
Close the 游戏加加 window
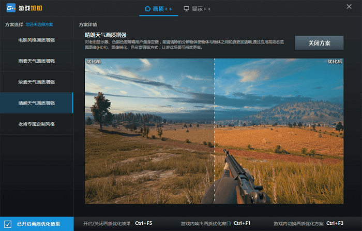pyautogui.click(x=349, y=7)
